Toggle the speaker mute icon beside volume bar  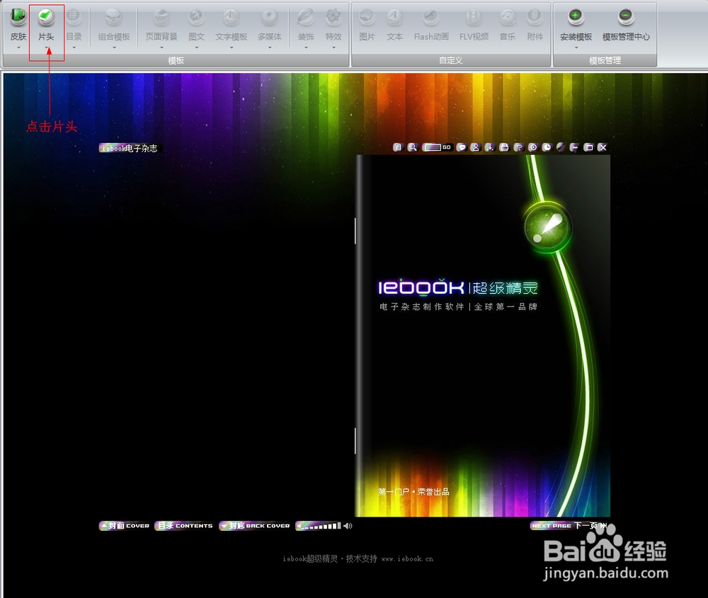point(348,526)
